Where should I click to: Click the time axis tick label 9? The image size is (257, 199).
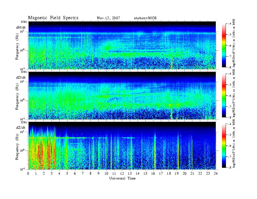click(99, 173)
